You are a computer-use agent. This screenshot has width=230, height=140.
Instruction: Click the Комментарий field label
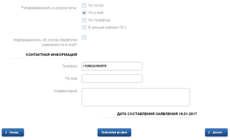[x=65, y=91]
